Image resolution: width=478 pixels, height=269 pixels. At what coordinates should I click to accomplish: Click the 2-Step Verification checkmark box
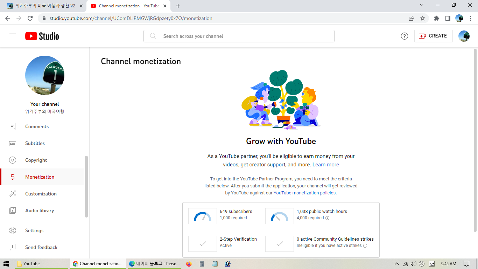pyautogui.click(x=203, y=244)
